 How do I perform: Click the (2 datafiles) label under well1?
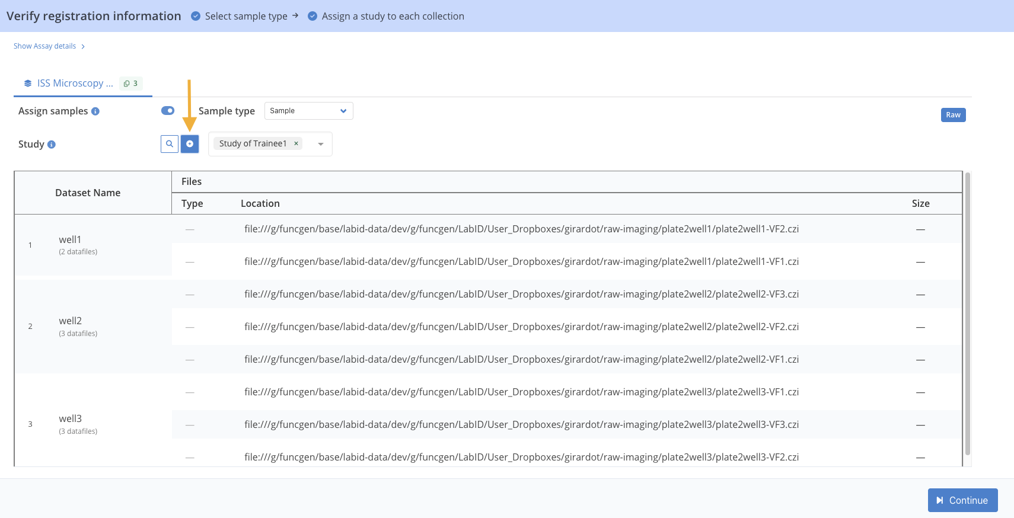tap(78, 252)
